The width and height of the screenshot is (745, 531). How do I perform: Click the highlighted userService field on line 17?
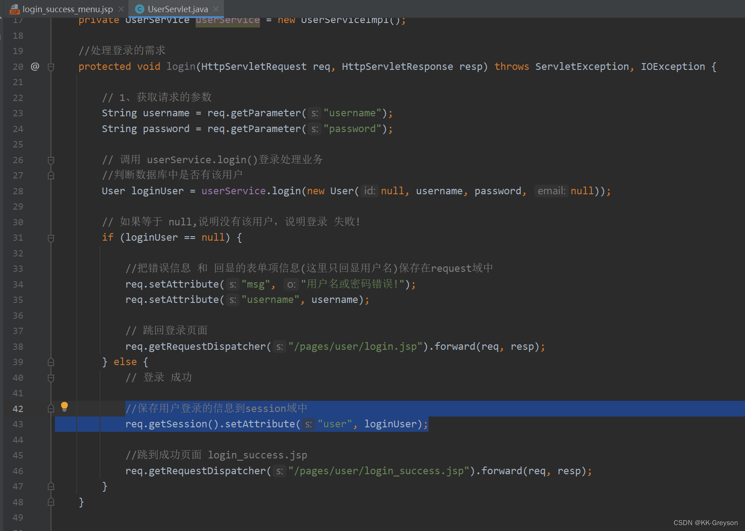pyautogui.click(x=228, y=20)
